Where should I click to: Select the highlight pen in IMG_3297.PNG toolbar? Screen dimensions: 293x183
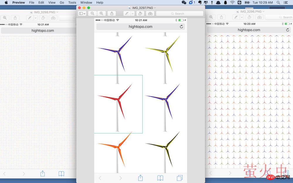pyautogui.click(x=127, y=13)
